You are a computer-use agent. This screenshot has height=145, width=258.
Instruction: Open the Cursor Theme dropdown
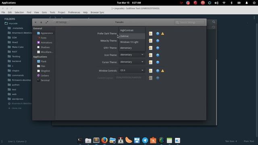pyautogui.click(x=132, y=62)
